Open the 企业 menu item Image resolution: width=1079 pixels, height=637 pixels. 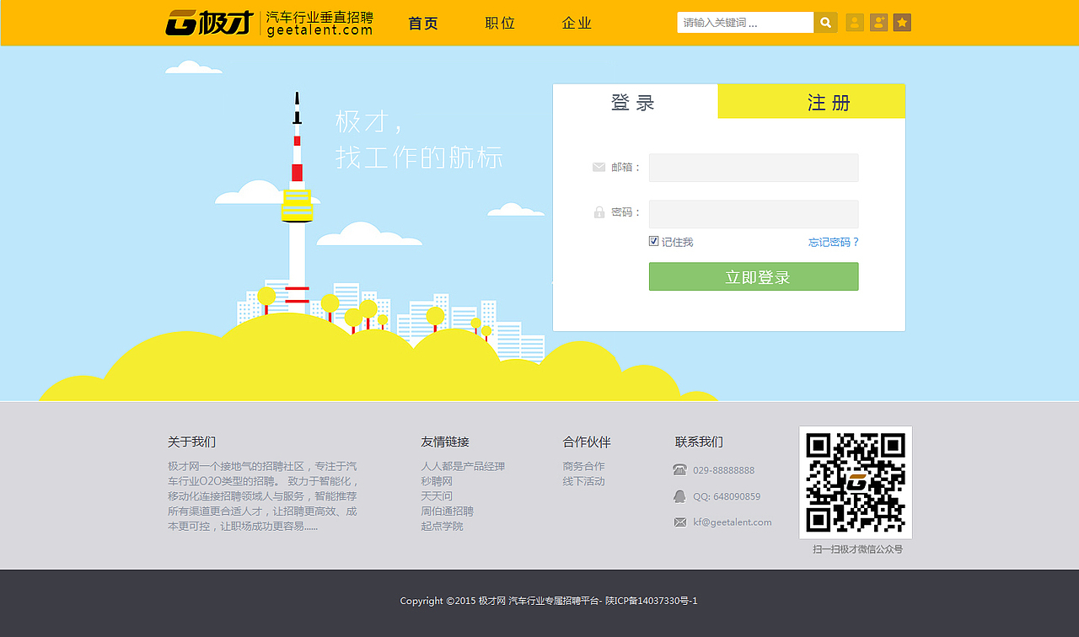click(x=577, y=23)
